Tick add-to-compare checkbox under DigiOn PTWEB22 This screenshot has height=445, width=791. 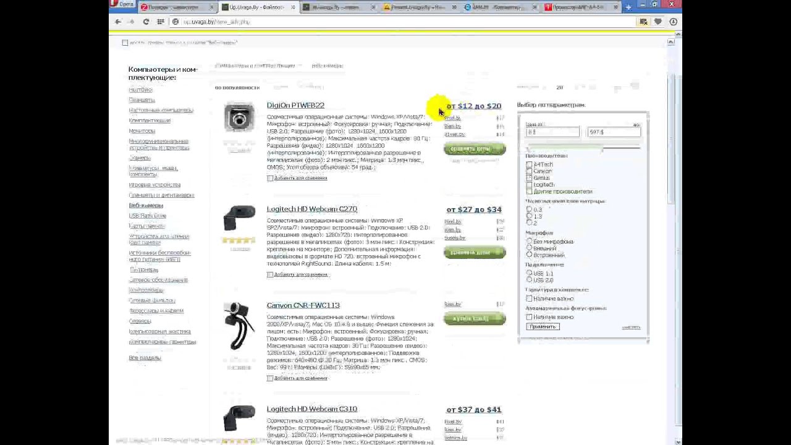click(x=270, y=178)
